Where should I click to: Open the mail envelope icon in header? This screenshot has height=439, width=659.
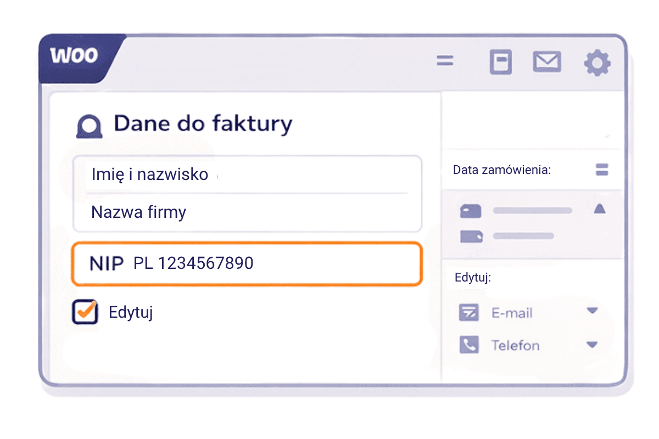point(547,61)
